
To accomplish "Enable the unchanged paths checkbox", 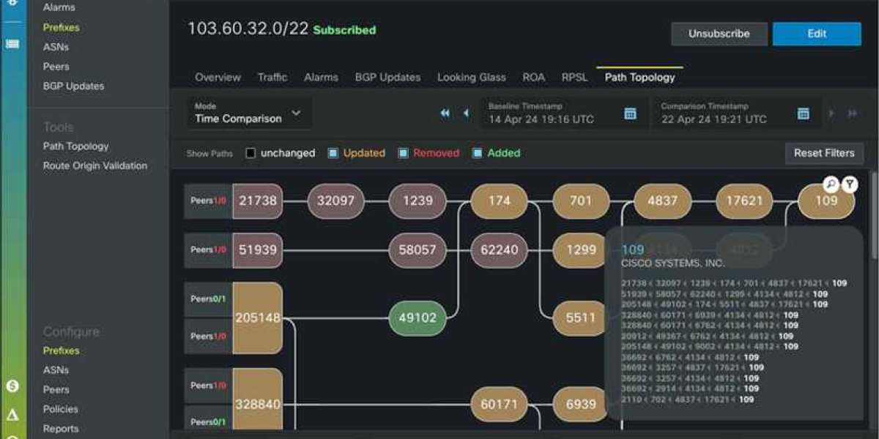I will [251, 154].
